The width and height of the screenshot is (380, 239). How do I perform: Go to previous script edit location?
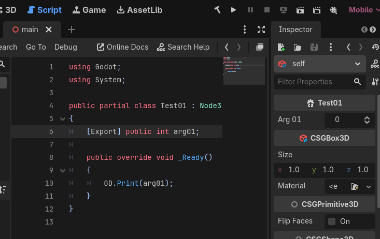click(227, 47)
